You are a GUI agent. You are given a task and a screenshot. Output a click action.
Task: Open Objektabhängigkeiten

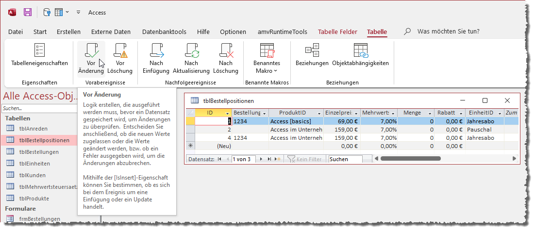point(360,55)
